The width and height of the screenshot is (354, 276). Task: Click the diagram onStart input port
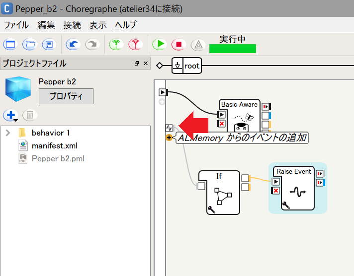(x=163, y=92)
